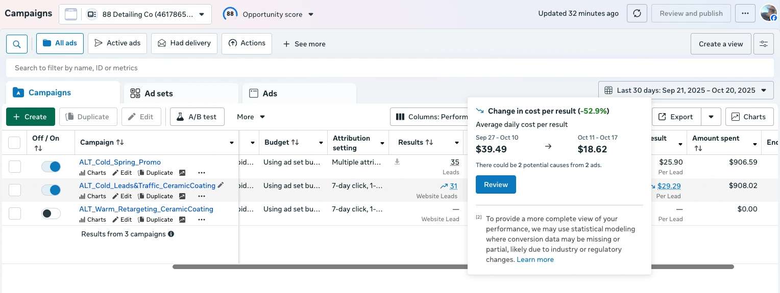Viewport: 780px width, 293px height.
Task: Check the select-all campaigns checkbox
Action: click(x=15, y=143)
